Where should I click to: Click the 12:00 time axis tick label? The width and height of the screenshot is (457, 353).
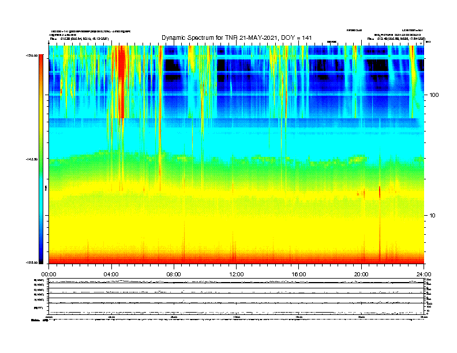click(x=237, y=275)
